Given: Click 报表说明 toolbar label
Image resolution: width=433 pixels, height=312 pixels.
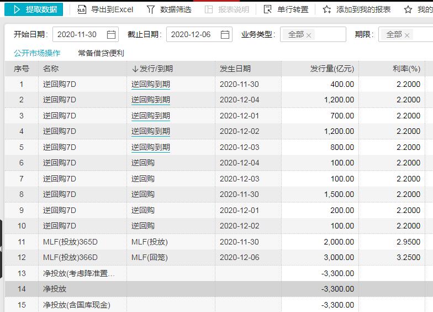Looking at the screenshot, I should click(x=234, y=10).
